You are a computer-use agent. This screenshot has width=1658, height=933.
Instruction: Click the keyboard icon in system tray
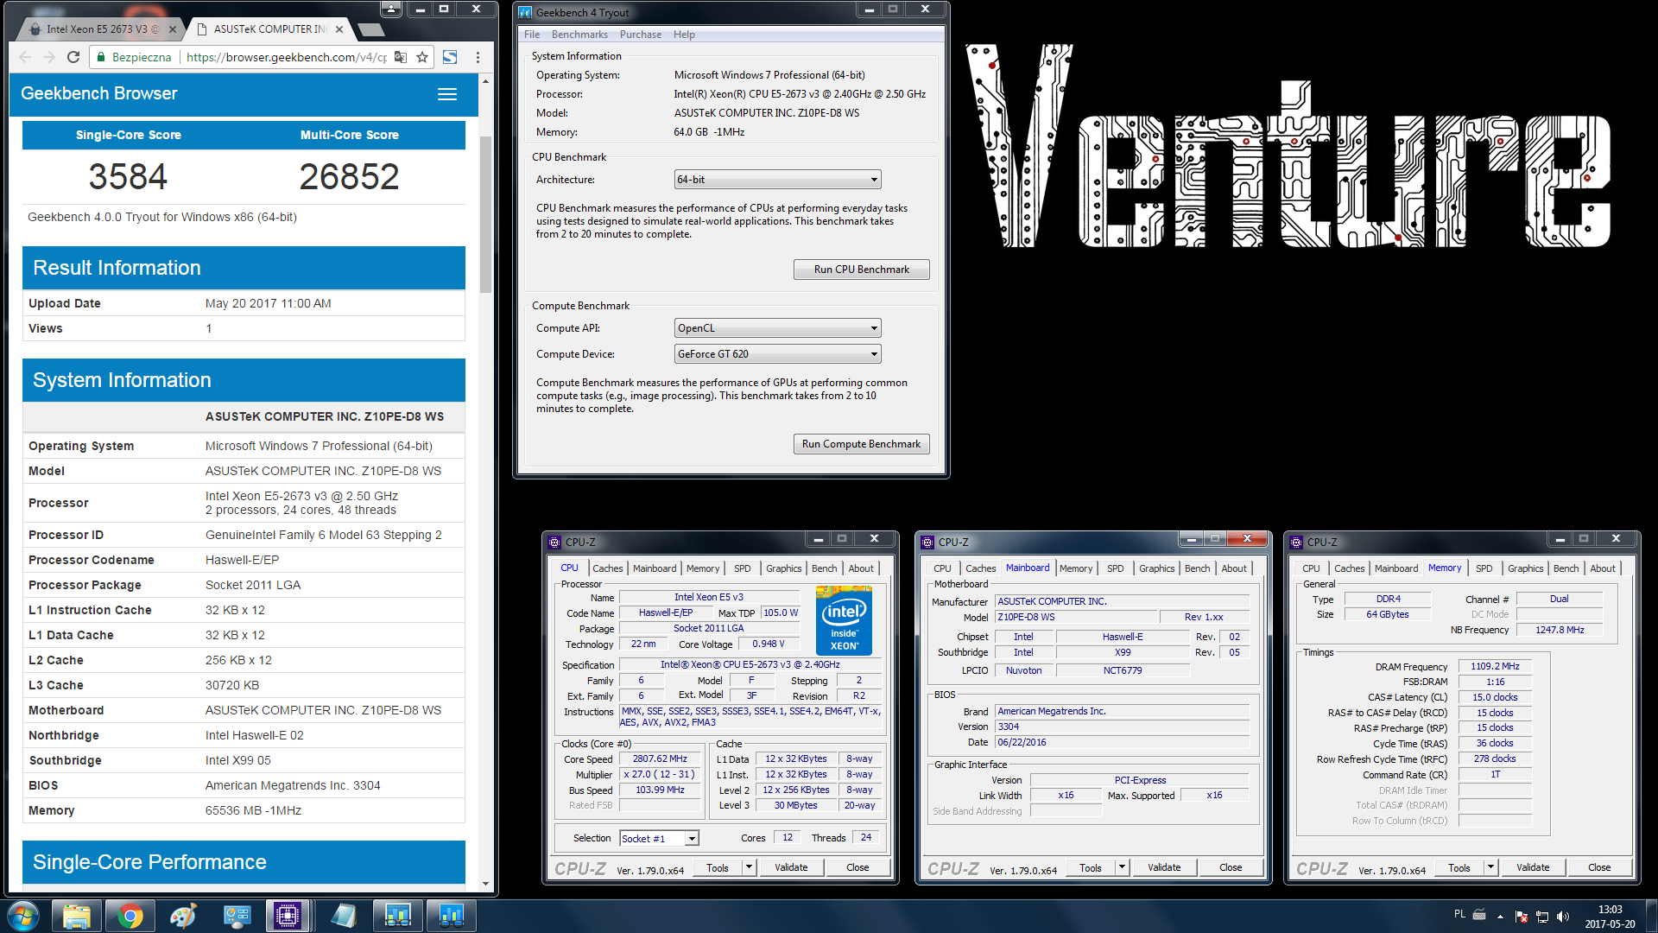1479,914
